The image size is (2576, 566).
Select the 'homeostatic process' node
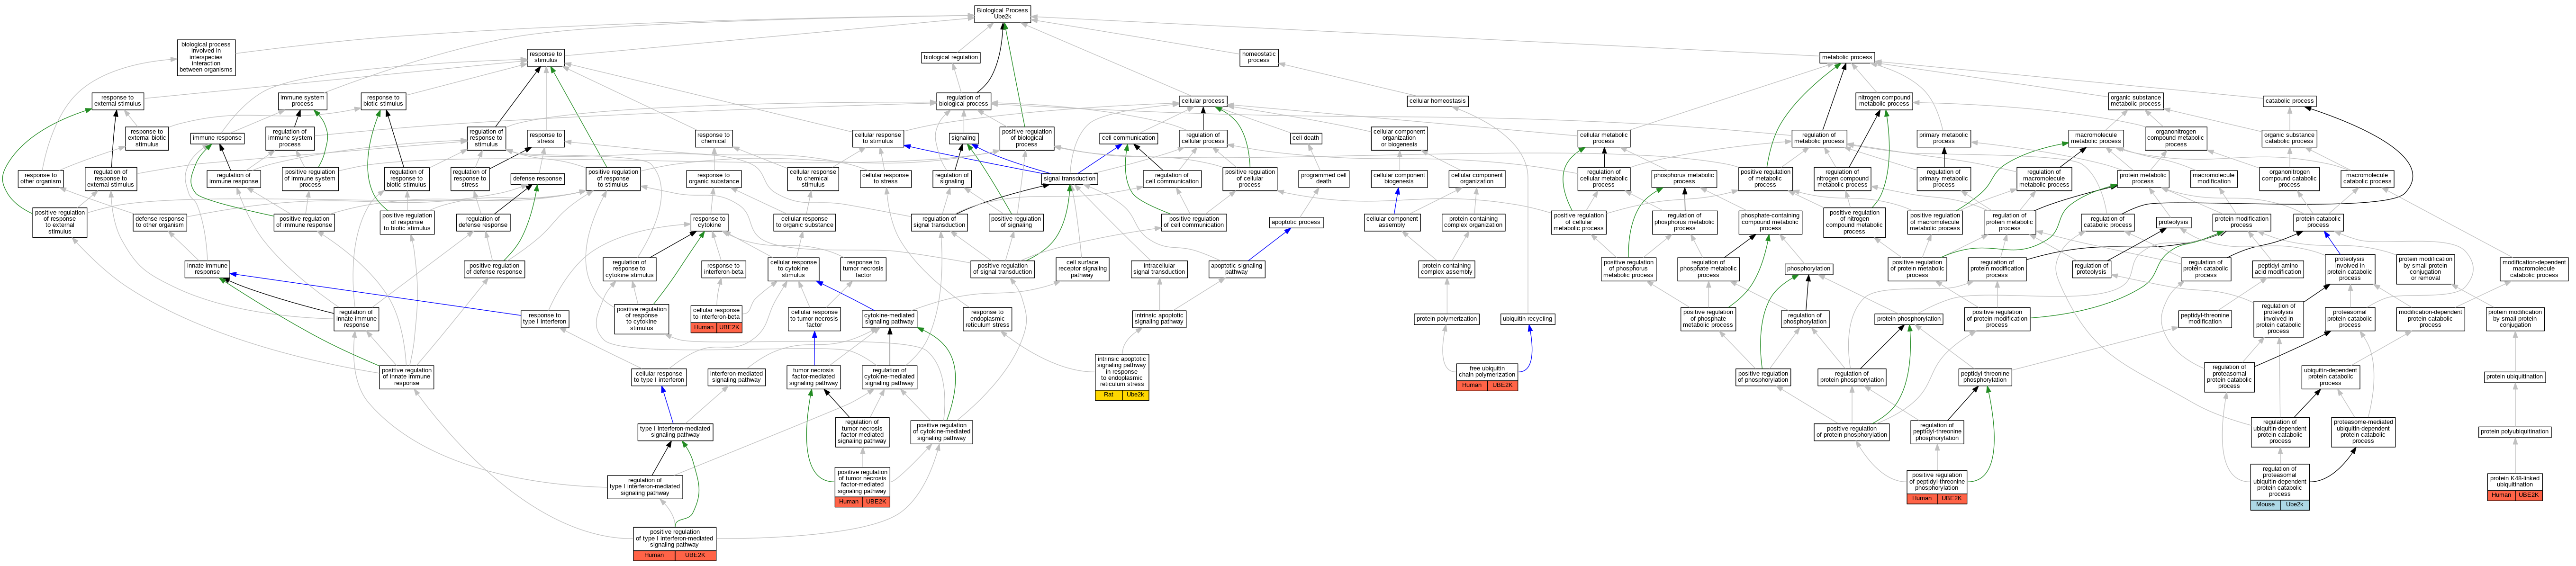(1258, 57)
